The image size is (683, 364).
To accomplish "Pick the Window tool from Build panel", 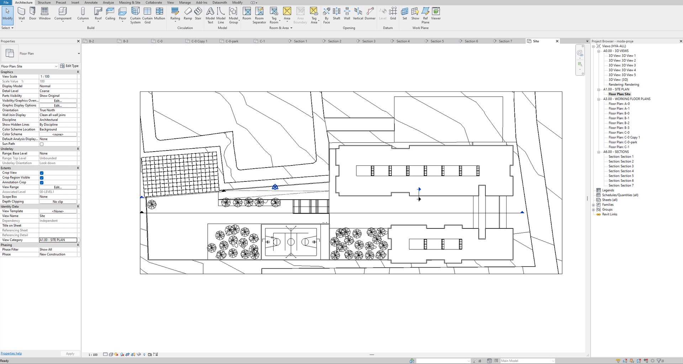I will click(x=45, y=14).
